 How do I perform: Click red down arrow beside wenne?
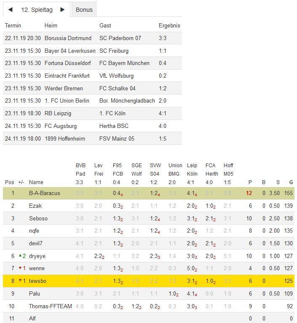19,269
